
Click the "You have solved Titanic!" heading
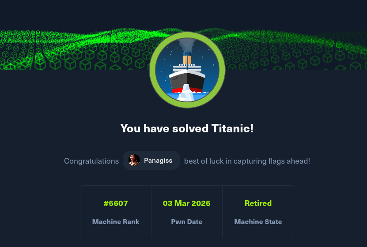[x=187, y=128]
